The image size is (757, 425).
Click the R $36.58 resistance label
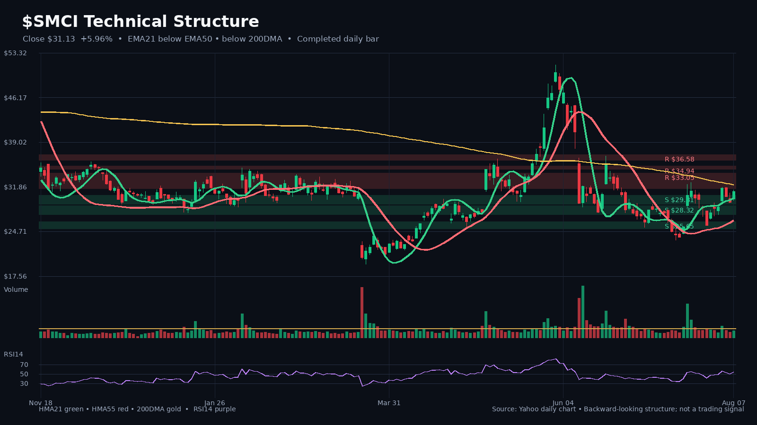679,160
